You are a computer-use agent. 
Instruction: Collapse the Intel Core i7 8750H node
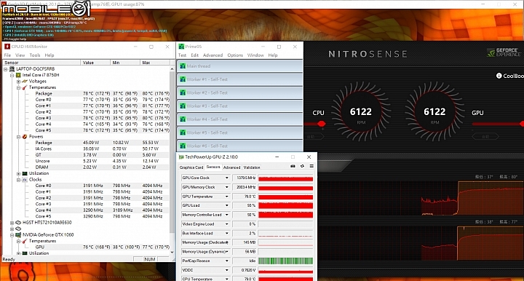(x=12, y=75)
